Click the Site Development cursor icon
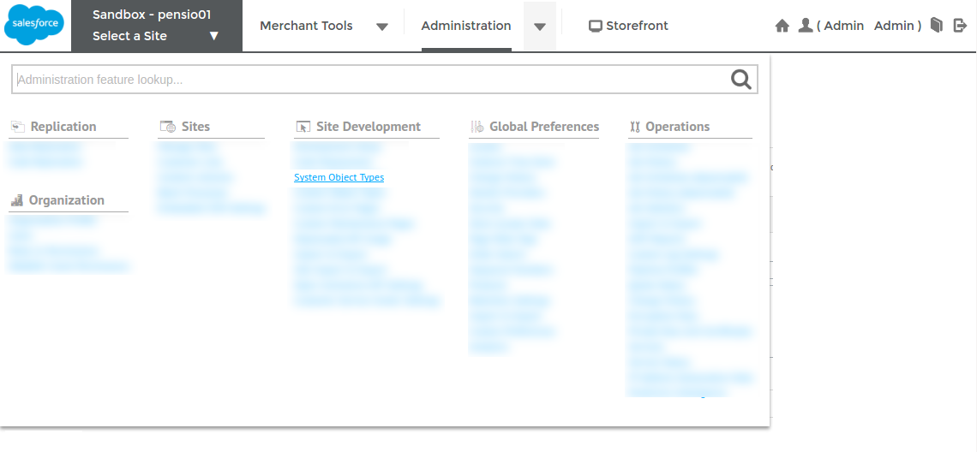 pyautogui.click(x=303, y=127)
